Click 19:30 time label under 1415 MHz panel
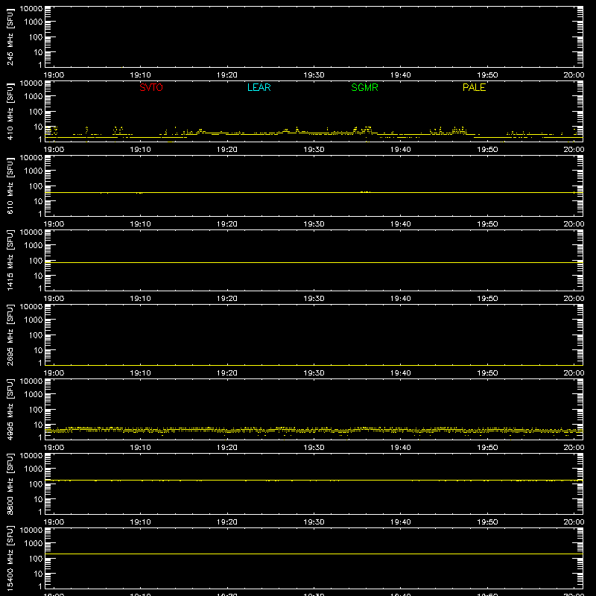This screenshot has width=596, height=596. pos(314,299)
